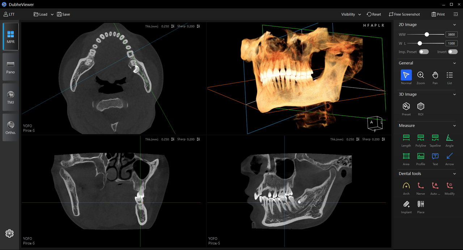The width and height of the screenshot is (463, 250).
Task: Collapse the General section
Action: [x=455, y=63]
